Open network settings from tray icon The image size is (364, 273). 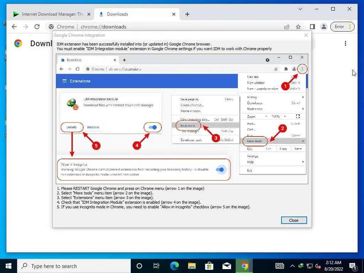click(x=310, y=266)
